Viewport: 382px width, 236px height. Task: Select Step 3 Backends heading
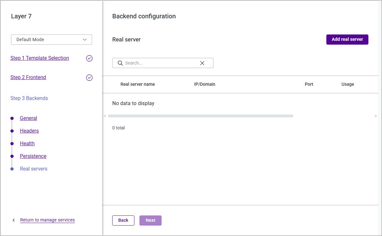29,98
